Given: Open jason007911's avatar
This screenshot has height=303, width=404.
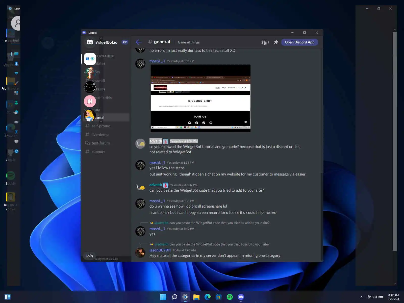Looking at the screenshot, I should click(140, 252).
